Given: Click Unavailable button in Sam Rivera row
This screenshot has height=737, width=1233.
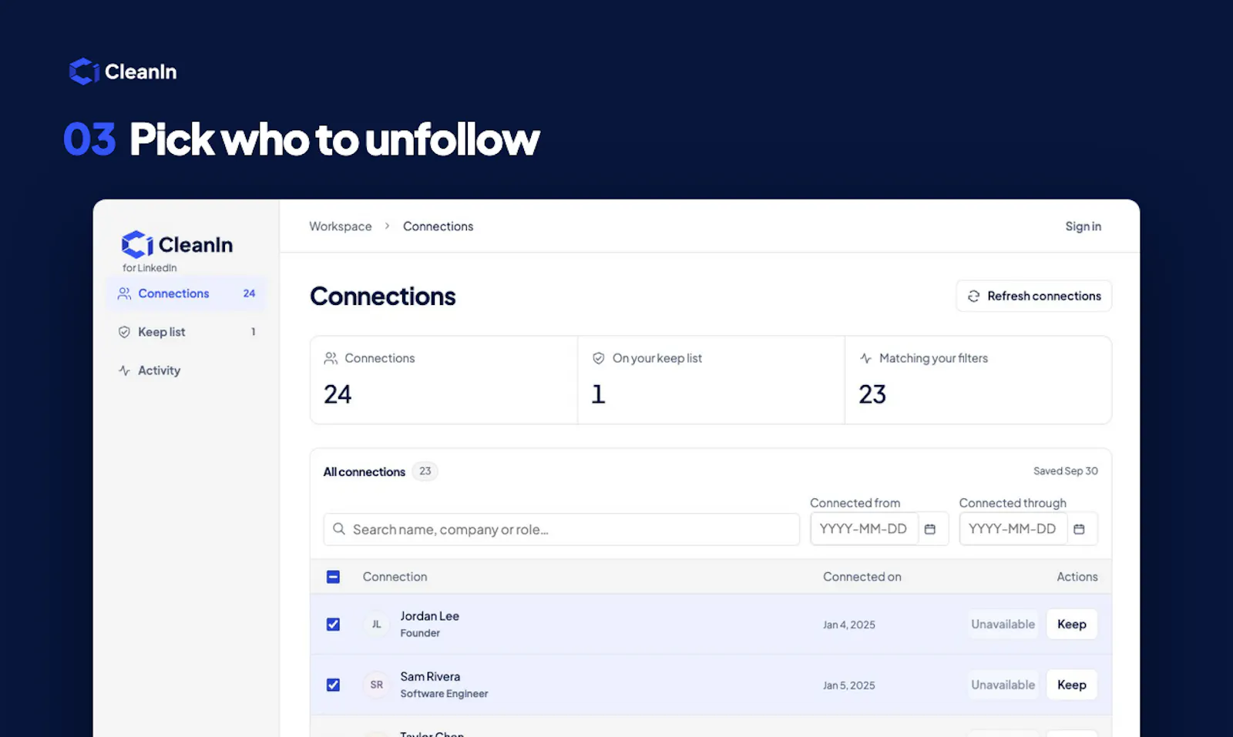Looking at the screenshot, I should [x=1003, y=685].
